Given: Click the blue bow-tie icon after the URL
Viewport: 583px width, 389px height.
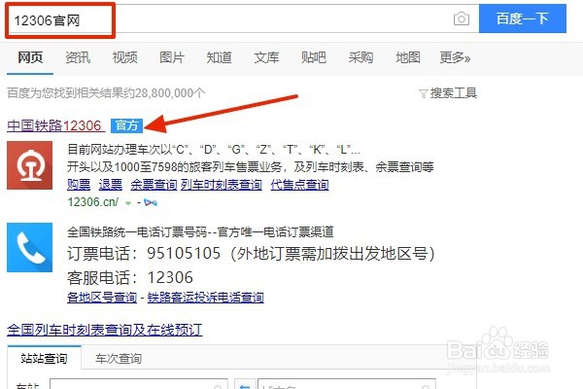Looking at the screenshot, I should pyautogui.click(x=151, y=203).
